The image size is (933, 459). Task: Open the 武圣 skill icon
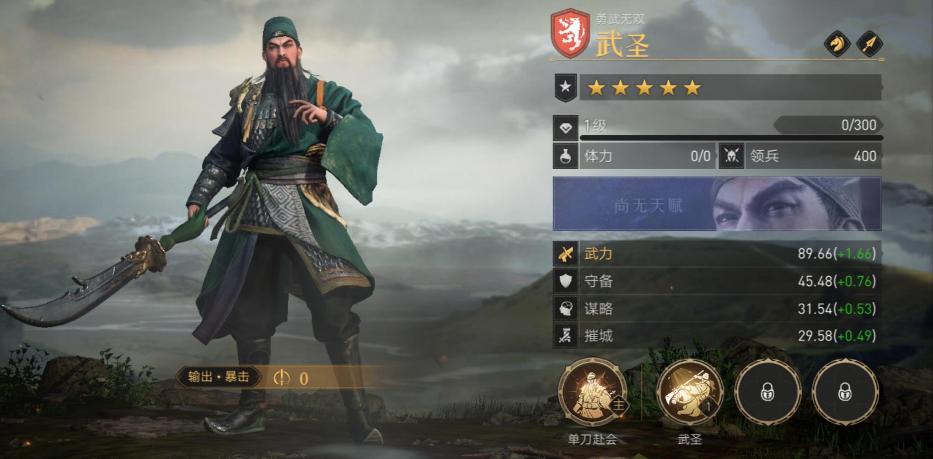(x=690, y=392)
